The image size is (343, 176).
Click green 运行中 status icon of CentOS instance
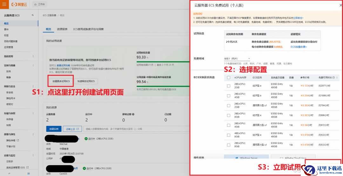(x=84, y=168)
